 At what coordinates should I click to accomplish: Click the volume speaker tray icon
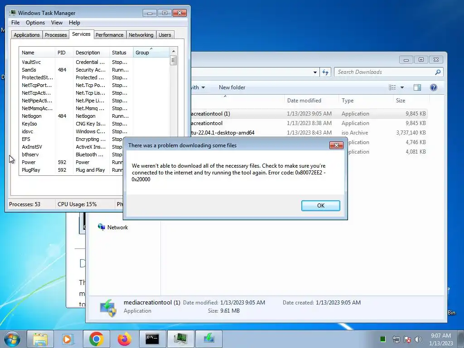418,339
